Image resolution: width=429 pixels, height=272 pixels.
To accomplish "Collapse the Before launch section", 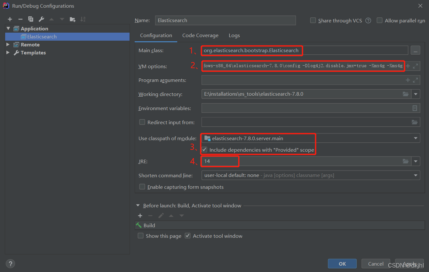I will click(138, 205).
